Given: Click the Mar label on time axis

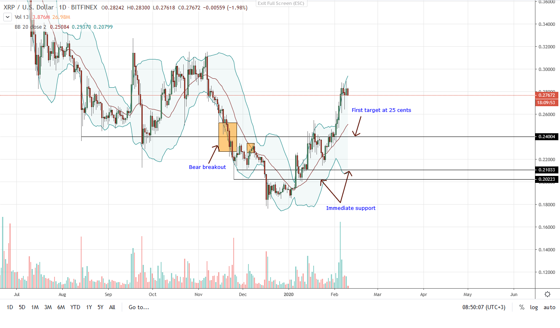Looking at the screenshot, I should click(x=378, y=294).
